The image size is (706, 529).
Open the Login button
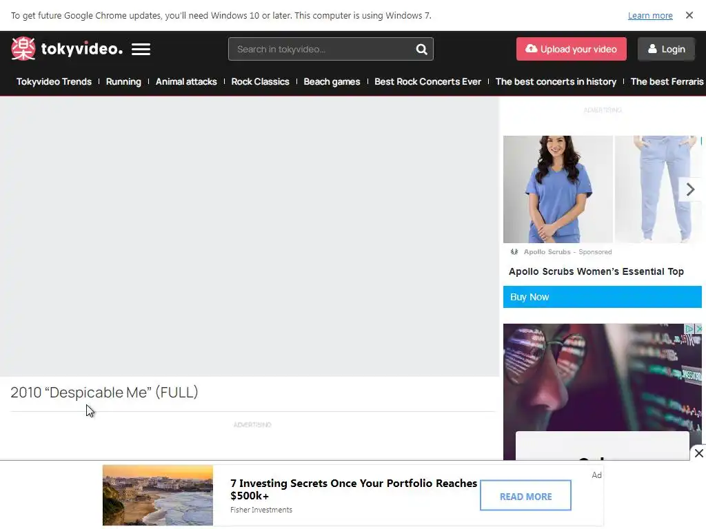point(666,49)
